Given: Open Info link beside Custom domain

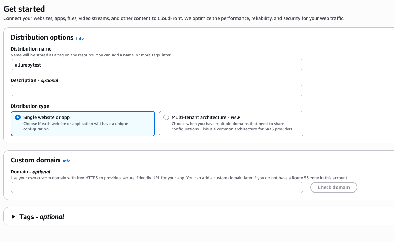Looking at the screenshot, I should pos(67,161).
